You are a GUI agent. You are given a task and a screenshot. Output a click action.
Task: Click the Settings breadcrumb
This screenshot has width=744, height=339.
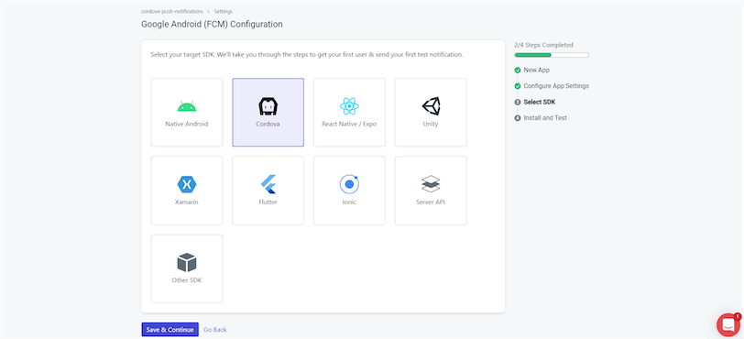tap(223, 11)
